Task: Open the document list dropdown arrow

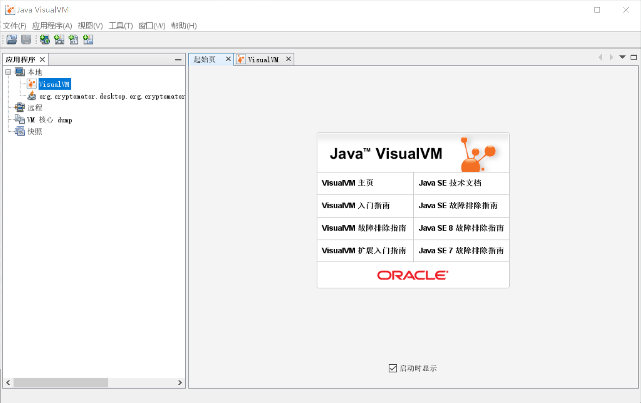Action: (x=622, y=57)
